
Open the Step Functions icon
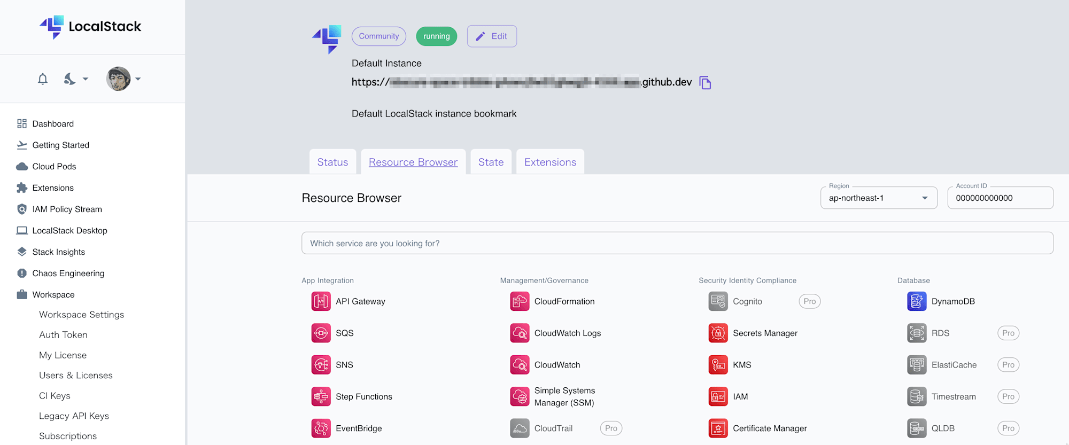pyautogui.click(x=321, y=396)
